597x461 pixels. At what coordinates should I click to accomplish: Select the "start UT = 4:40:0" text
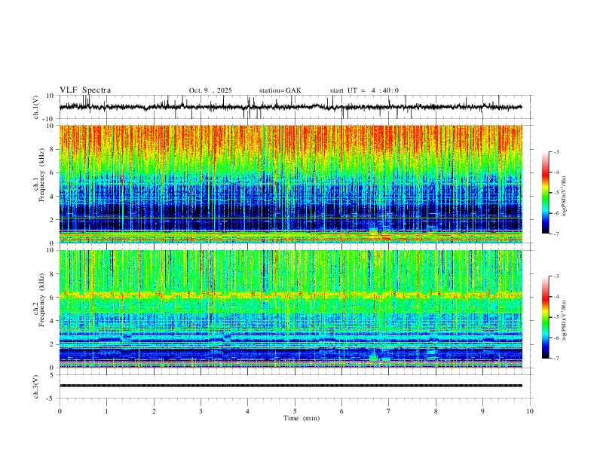364,90
